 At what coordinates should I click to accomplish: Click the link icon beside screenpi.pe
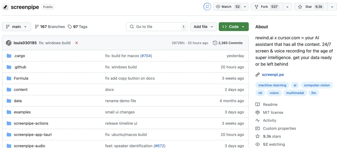pyautogui.click(x=257, y=75)
